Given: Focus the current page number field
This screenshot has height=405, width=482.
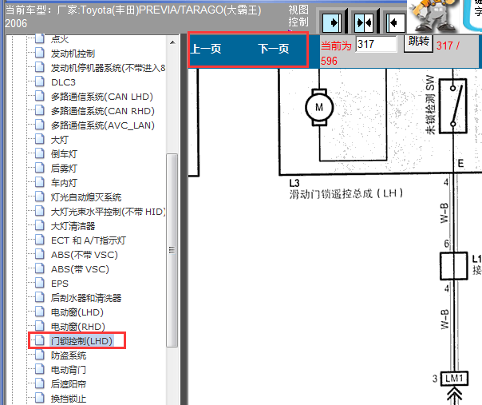Looking at the screenshot, I should (376, 44).
